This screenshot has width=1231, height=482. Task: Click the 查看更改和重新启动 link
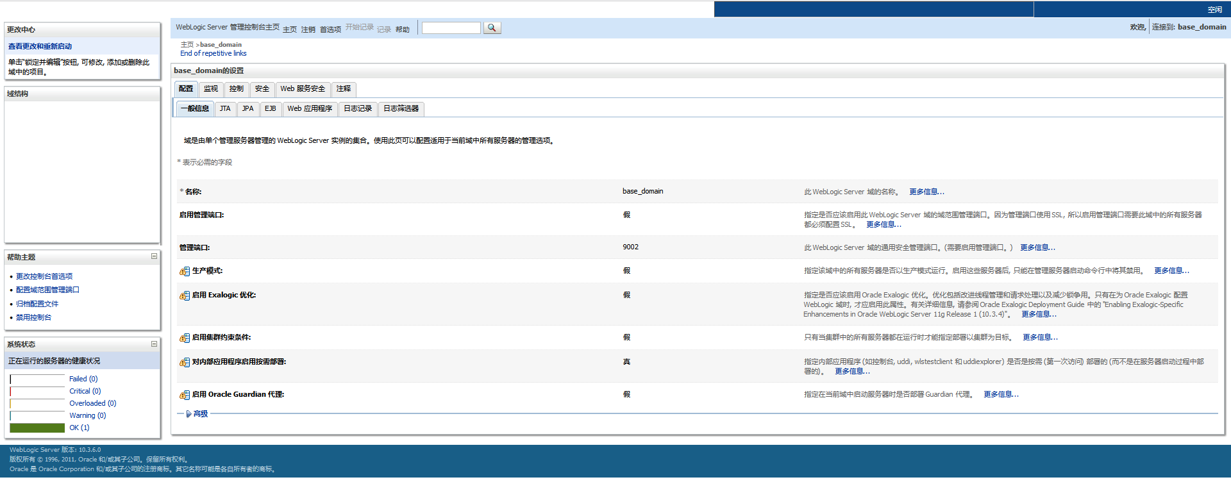[x=40, y=46]
